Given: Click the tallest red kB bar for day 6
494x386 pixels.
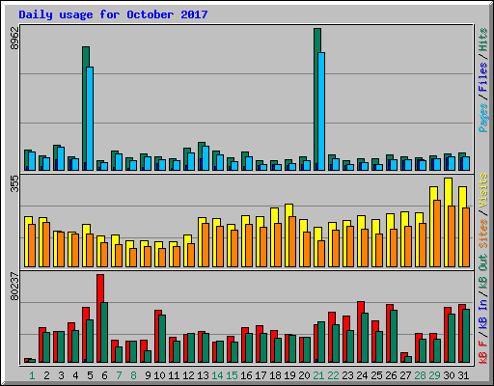Looking at the screenshot, I should [x=99, y=318].
